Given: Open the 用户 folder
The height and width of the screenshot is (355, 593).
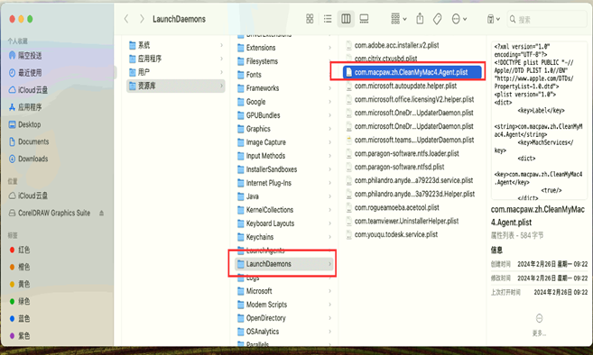Looking at the screenshot, I should pos(176,72).
